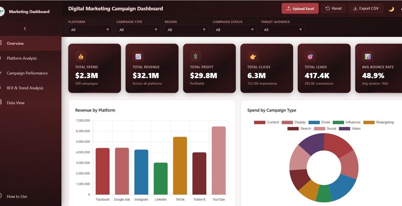
Task: Click the Marketing Dashboard logo icon
Action: click(x=2, y=12)
